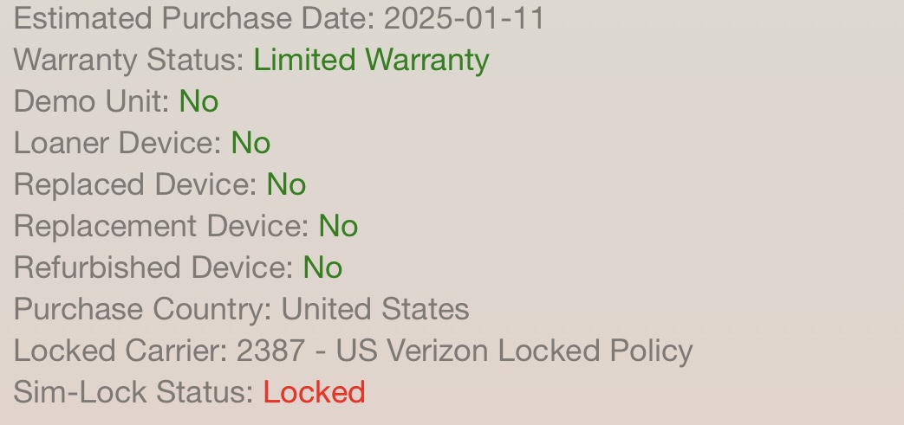This screenshot has width=904, height=425.
Task: Click the US Verizon Locked Policy text
Action: (x=514, y=351)
